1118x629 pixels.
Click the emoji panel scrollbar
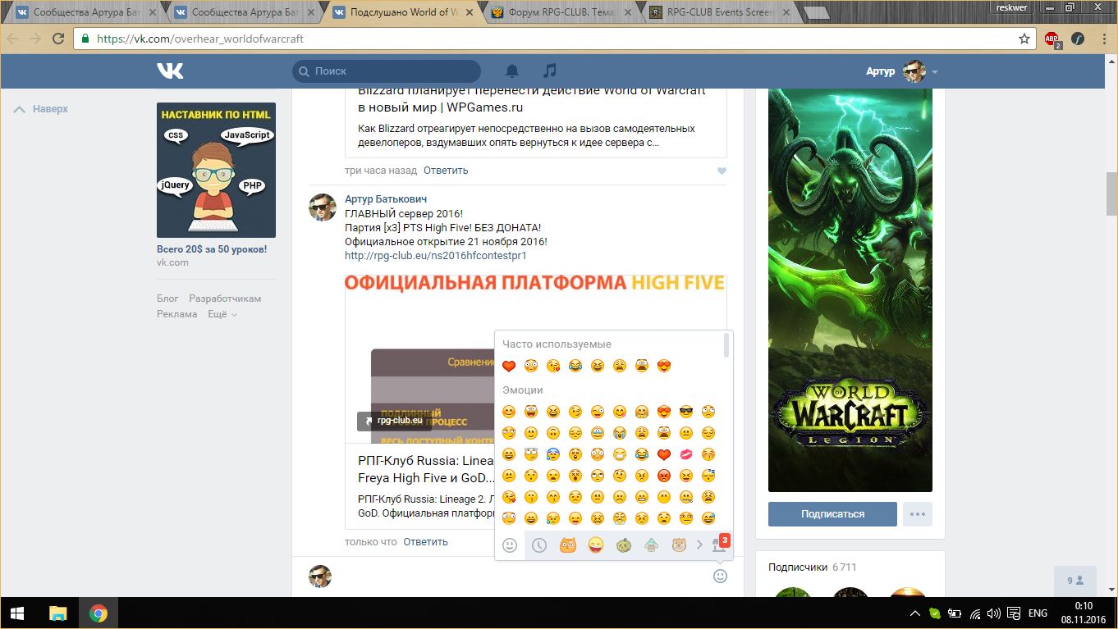[726, 346]
